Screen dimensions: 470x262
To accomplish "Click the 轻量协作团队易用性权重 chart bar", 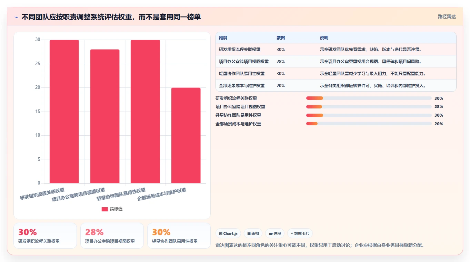I will click(145, 112).
